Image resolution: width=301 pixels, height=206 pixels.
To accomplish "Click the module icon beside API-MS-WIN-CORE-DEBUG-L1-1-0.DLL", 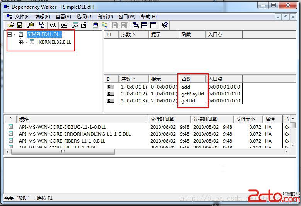I will (x=11, y=127).
